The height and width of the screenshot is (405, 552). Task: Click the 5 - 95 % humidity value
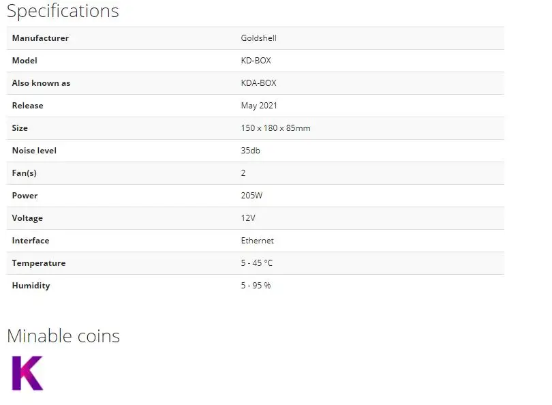(x=256, y=286)
